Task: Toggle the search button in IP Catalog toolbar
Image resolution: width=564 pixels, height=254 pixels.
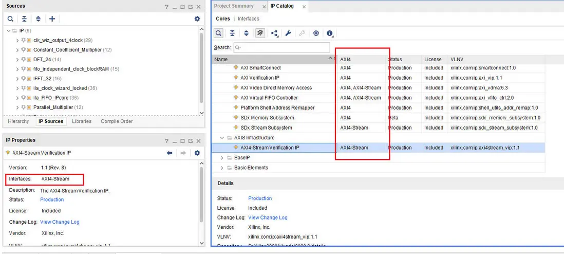Action: pyautogui.click(x=219, y=33)
